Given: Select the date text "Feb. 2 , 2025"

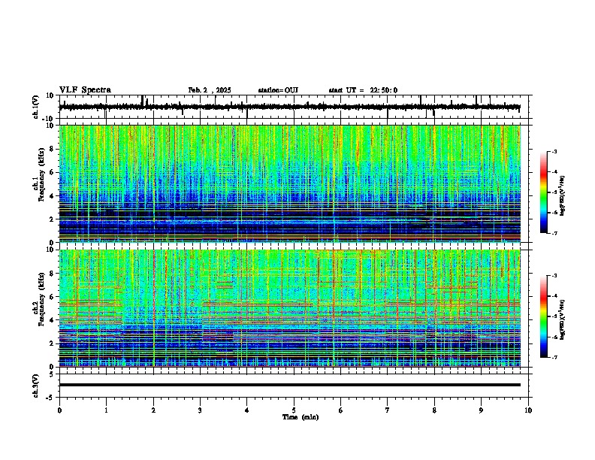Looking at the screenshot, I should coord(210,90).
